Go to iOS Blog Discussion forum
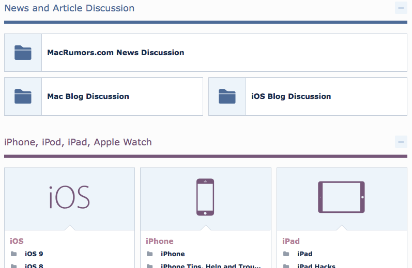 (x=291, y=96)
